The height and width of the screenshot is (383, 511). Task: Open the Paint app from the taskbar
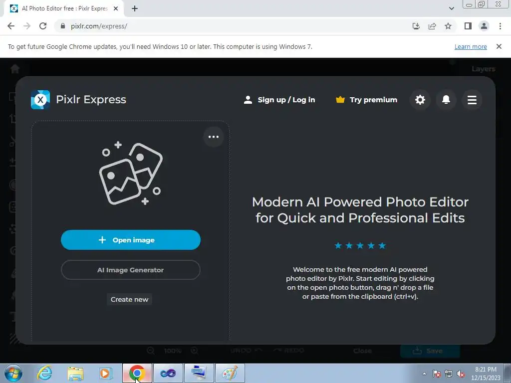(230, 373)
